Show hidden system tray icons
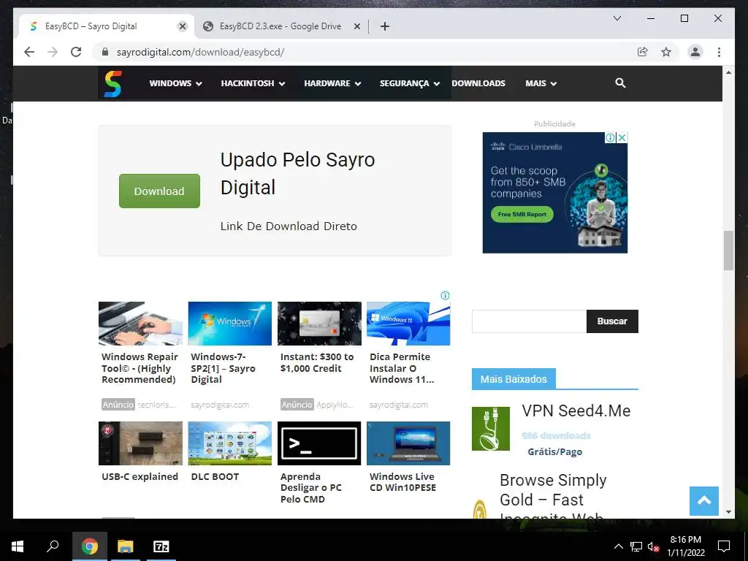The image size is (748, 561). coord(618,546)
